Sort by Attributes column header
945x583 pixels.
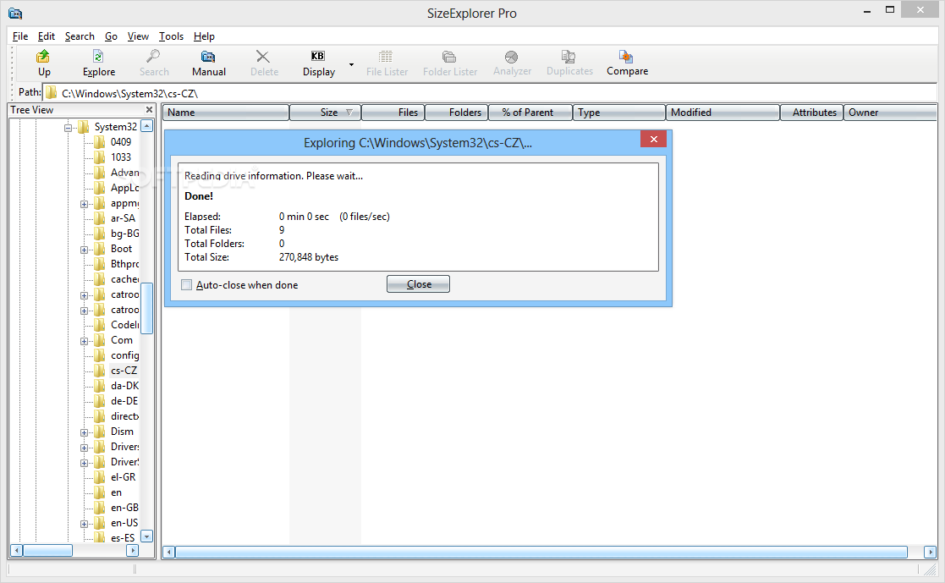click(811, 113)
